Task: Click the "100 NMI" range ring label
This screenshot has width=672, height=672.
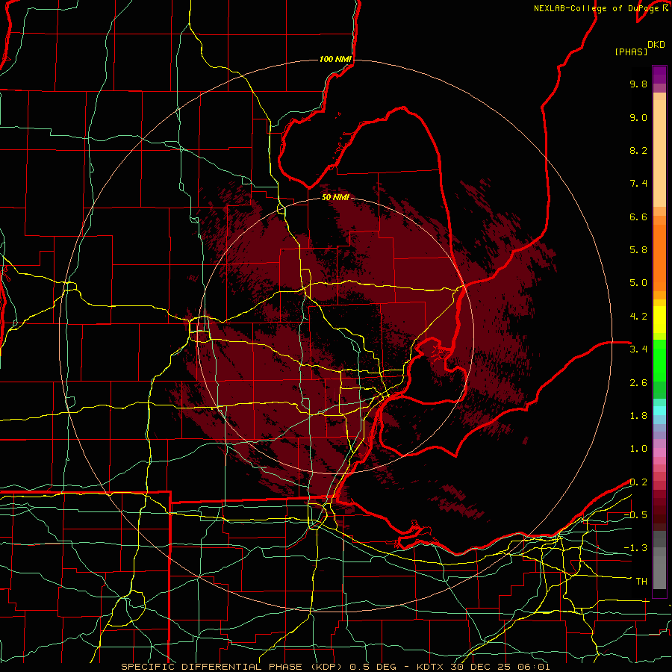Action: [x=335, y=59]
